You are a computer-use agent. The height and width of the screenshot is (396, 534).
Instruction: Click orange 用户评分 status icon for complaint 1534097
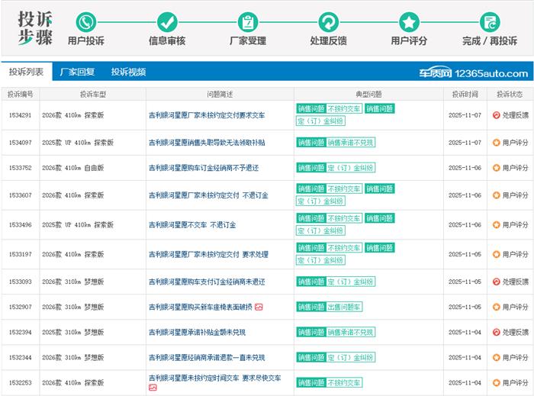[497, 143]
